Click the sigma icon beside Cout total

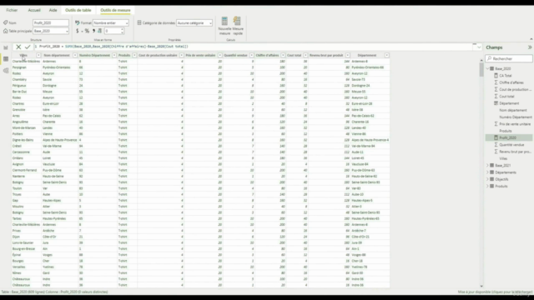pos(496,97)
